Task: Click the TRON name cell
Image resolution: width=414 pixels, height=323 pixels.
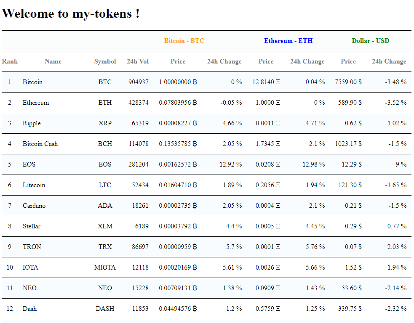Action: click(x=32, y=246)
